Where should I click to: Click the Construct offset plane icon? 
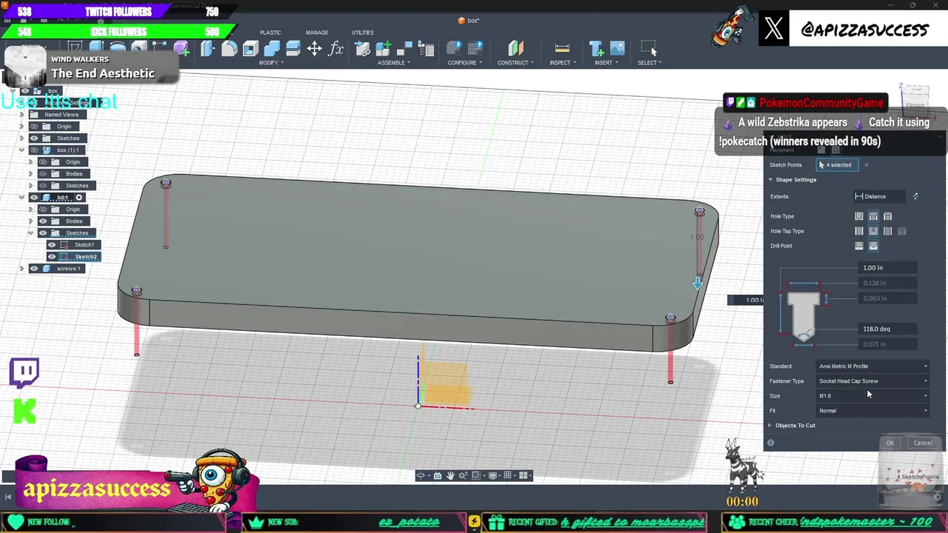[515, 49]
